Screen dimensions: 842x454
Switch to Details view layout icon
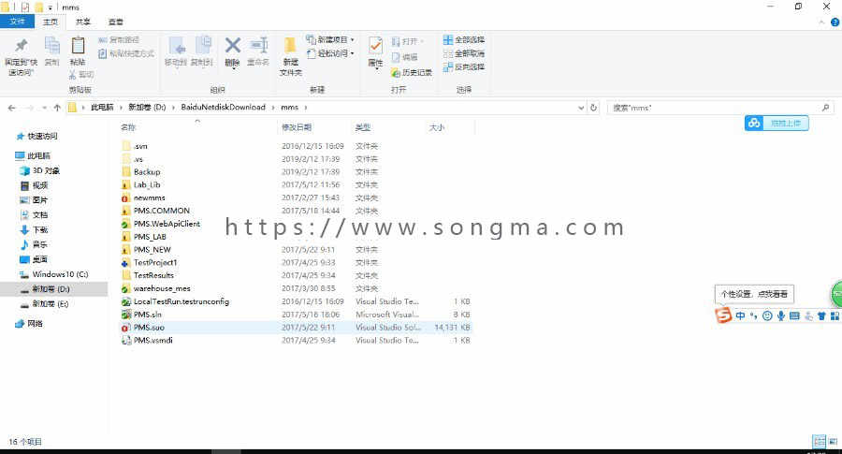[820, 441]
